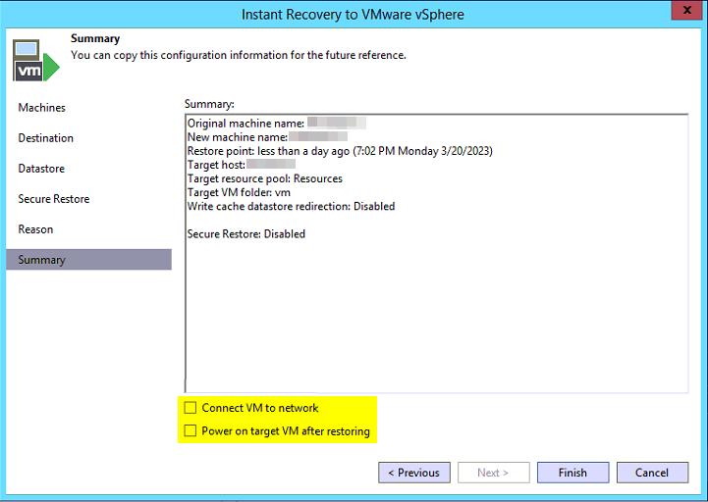The width and height of the screenshot is (708, 502).
Task: Switch to the Datastore step
Action: coord(41,169)
